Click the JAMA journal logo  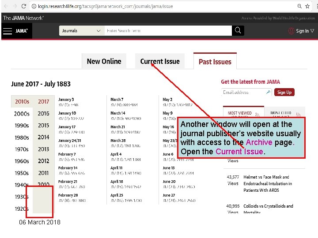click(22, 31)
